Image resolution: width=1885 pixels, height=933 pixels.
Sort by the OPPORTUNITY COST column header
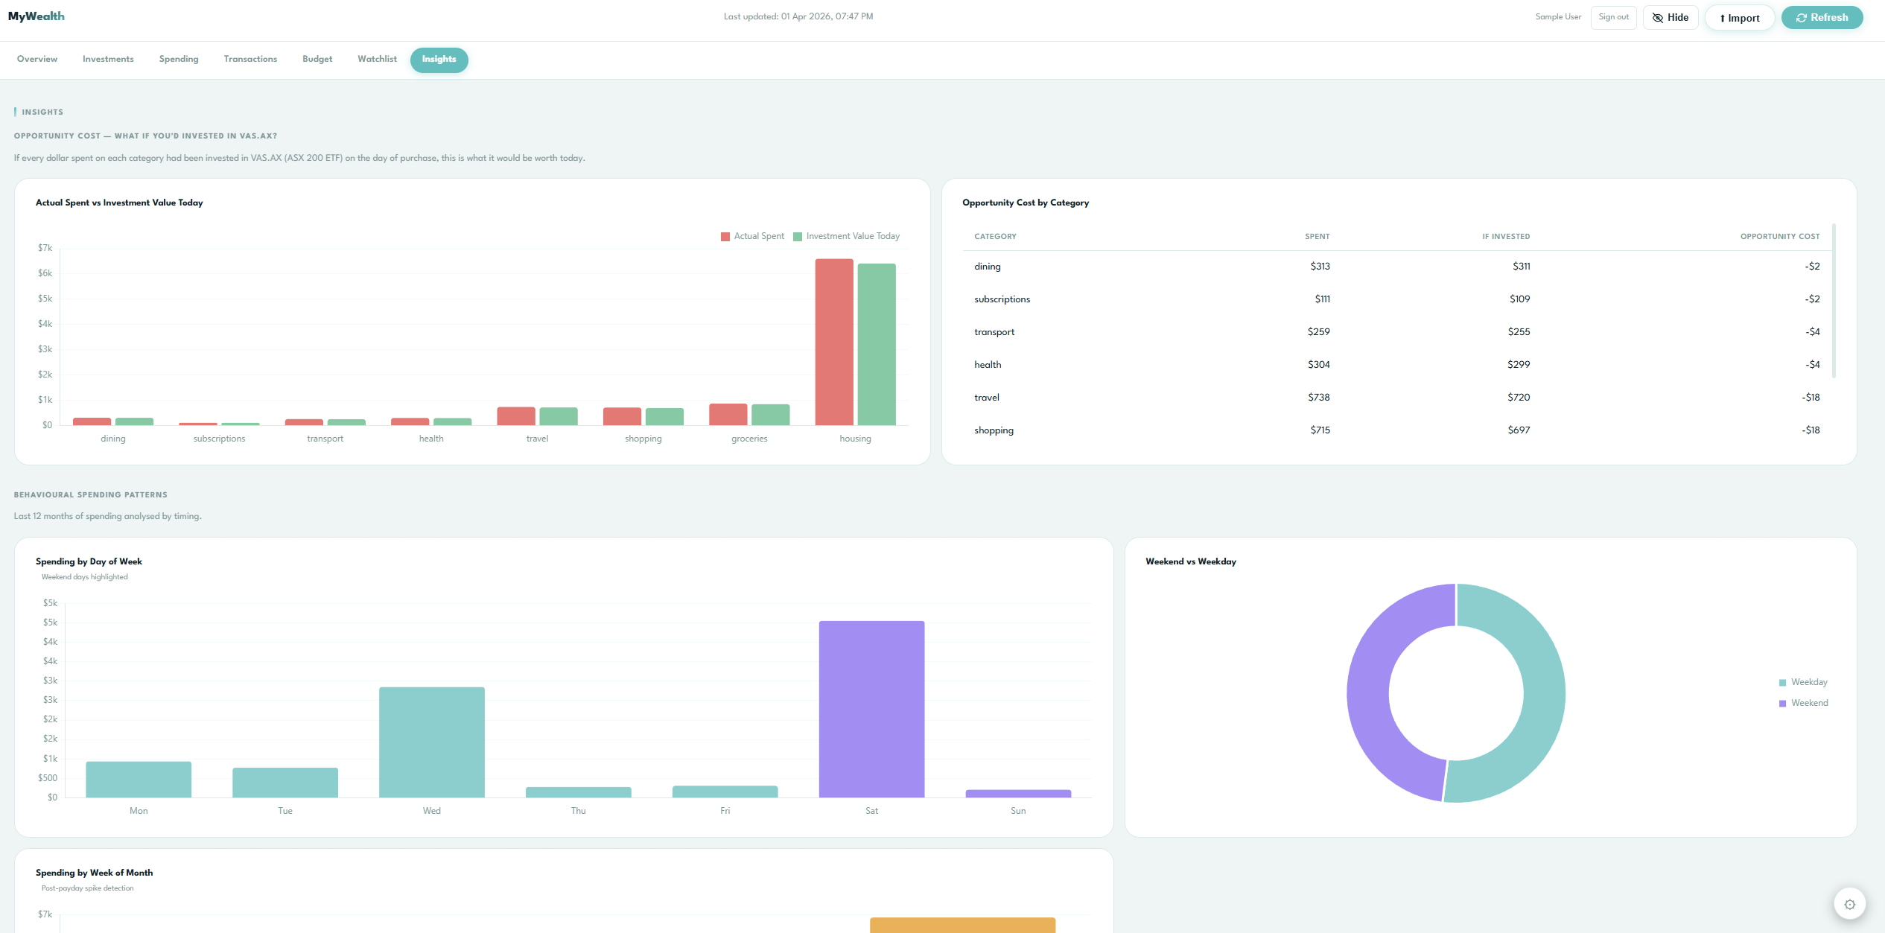[1780, 236]
